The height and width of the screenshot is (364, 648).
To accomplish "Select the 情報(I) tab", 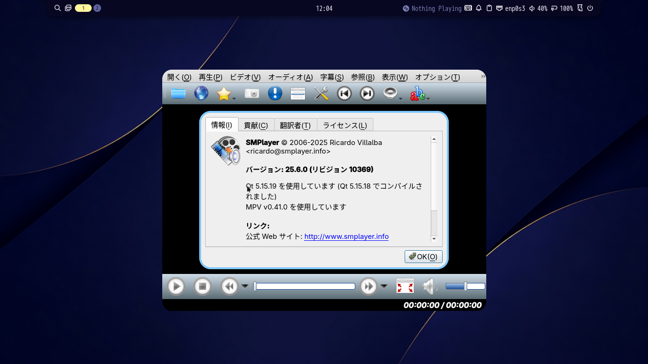I will click(222, 125).
